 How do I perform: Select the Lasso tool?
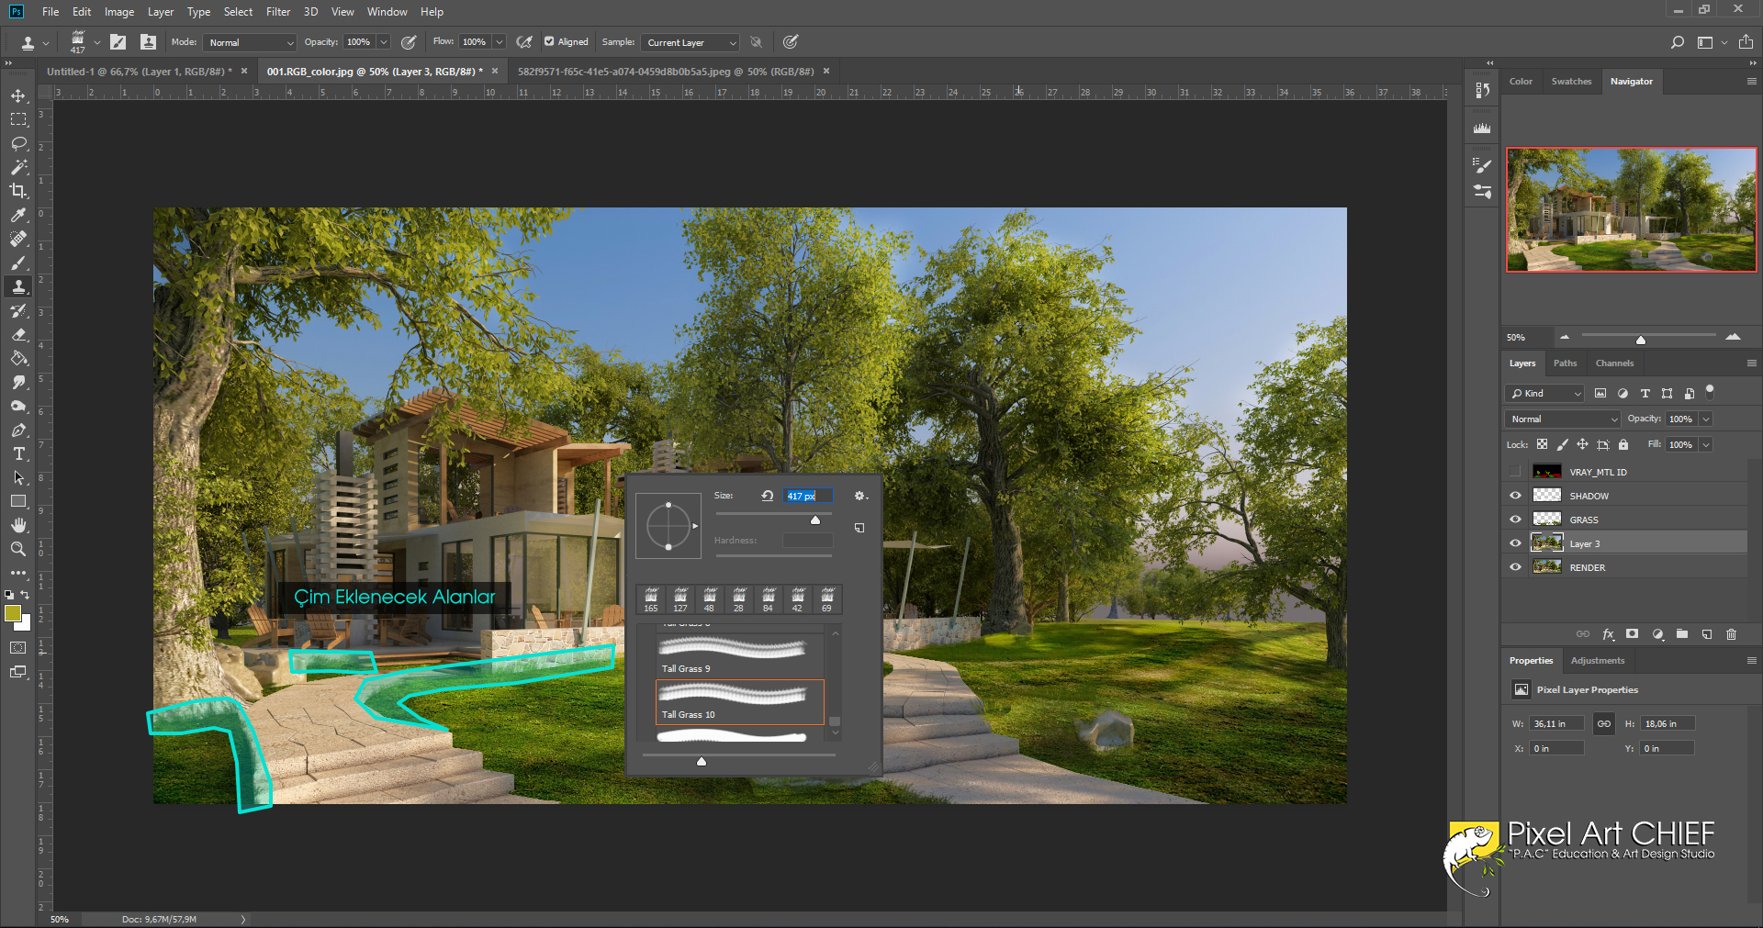click(x=18, y=143)
